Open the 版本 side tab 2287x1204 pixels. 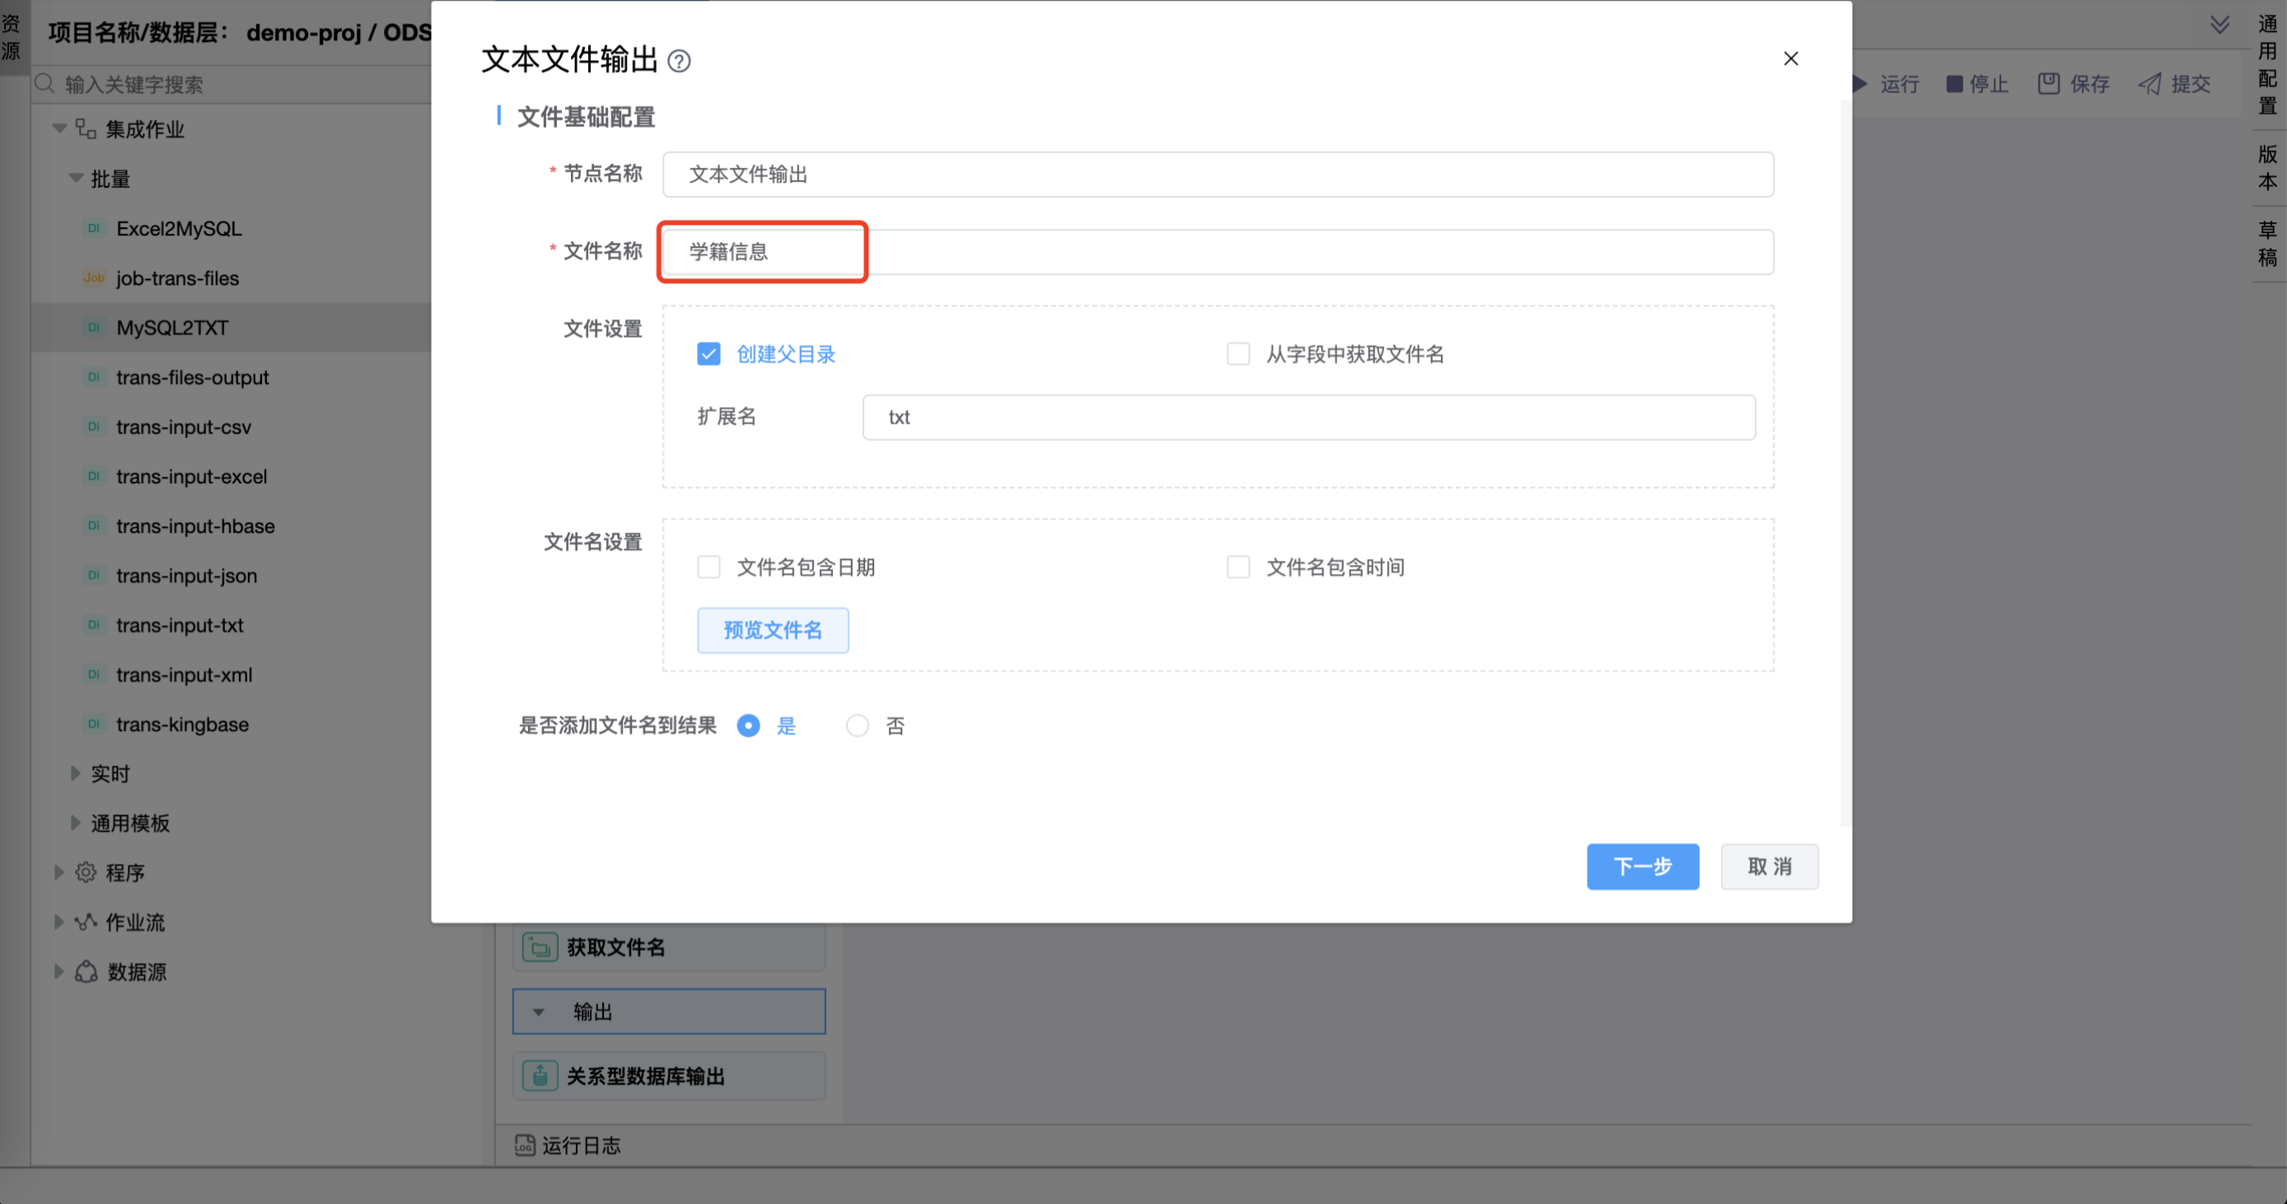tap(2267, 168)
